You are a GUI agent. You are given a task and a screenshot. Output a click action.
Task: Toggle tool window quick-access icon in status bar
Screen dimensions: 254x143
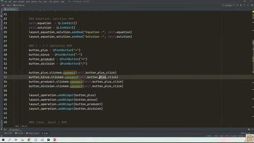pos(2,136)
